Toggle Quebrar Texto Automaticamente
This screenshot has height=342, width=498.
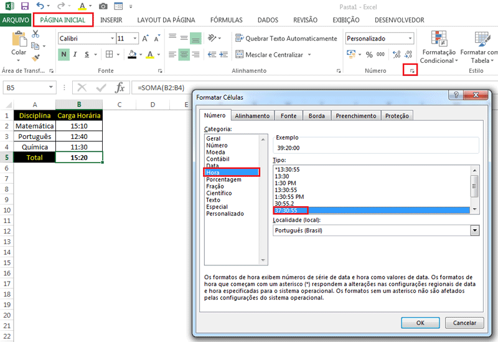click(x=286, y=39)
